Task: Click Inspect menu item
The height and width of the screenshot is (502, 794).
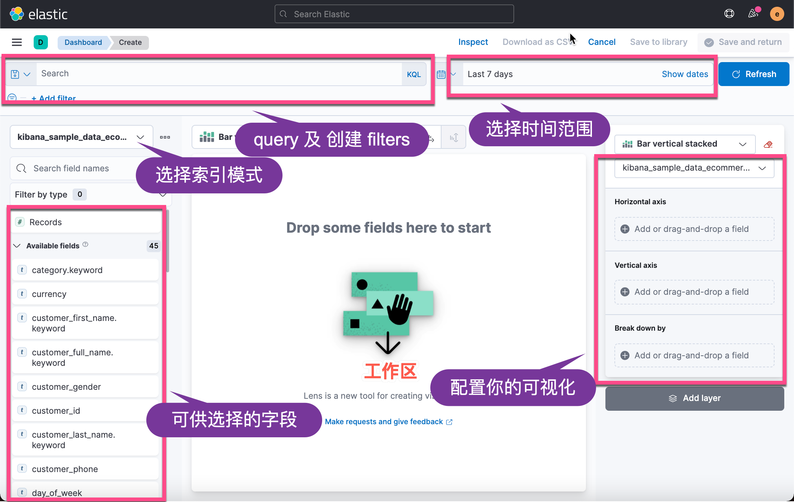Action: [473, 42]
